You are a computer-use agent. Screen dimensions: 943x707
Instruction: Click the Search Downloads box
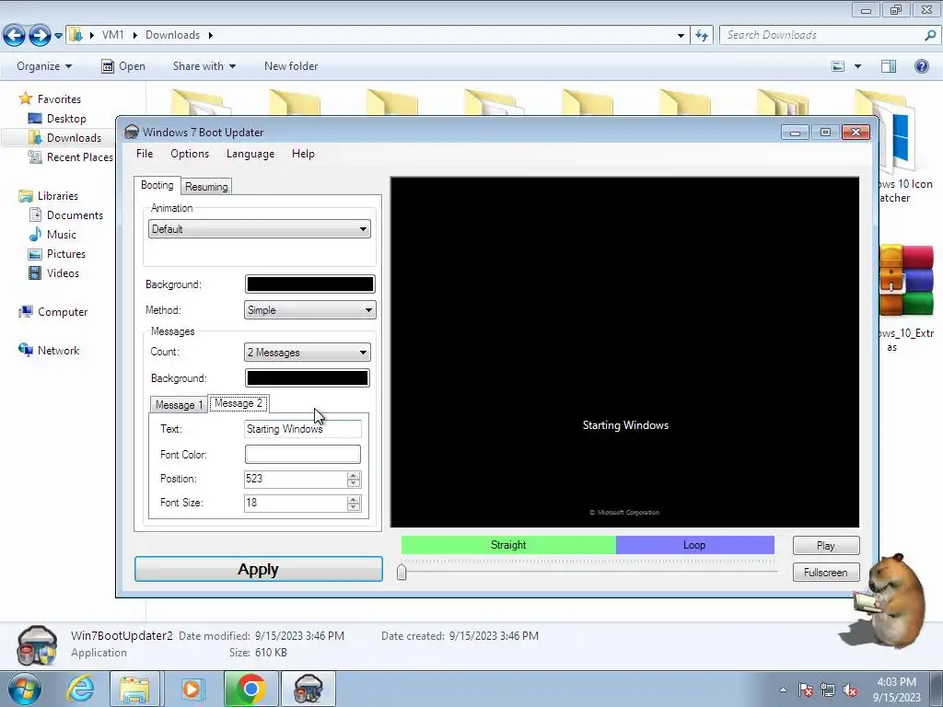pos(824,35)
